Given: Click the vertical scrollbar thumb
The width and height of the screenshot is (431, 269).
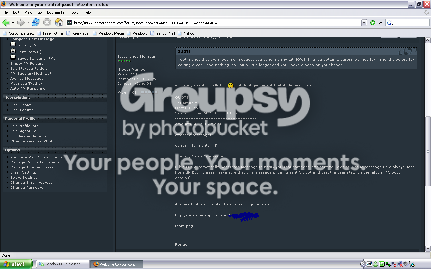Looking at the screenshot, I should (x=428, y=151).
